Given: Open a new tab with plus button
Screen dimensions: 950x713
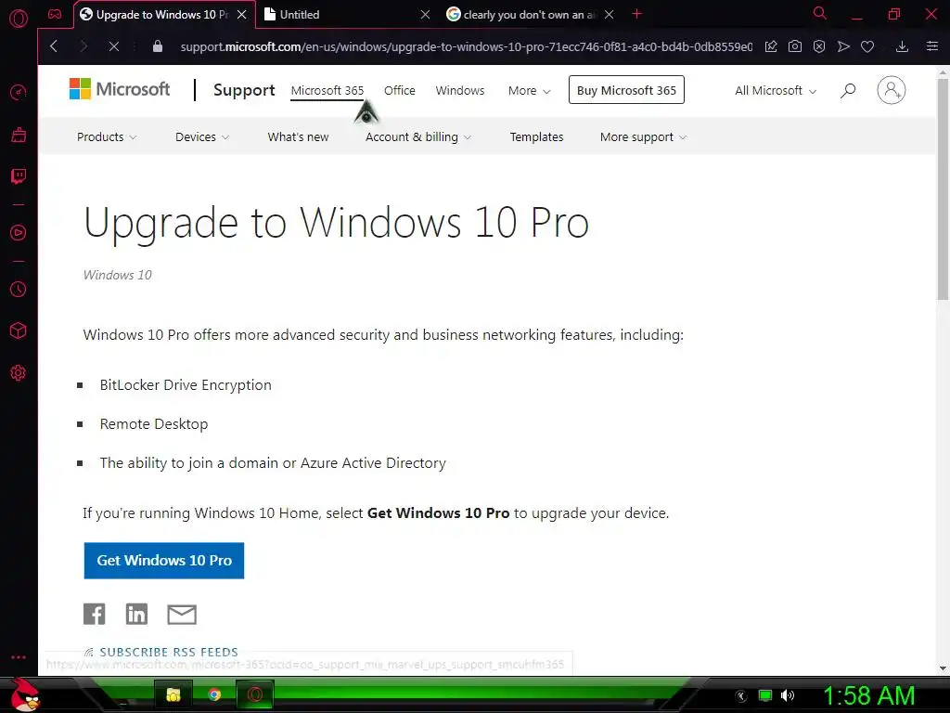Looking at the screenshot, I should click(636, 14).
